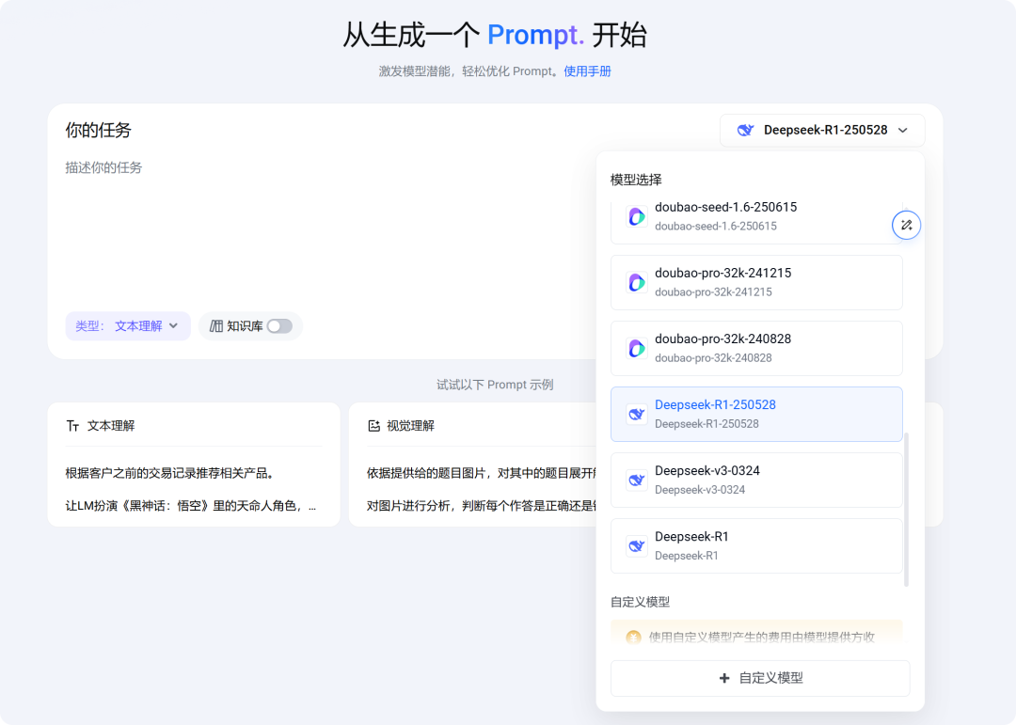This screenshot has width=1016, height=725.
Task: Click the model list vertical scrollbar
Action: [906, 510]
